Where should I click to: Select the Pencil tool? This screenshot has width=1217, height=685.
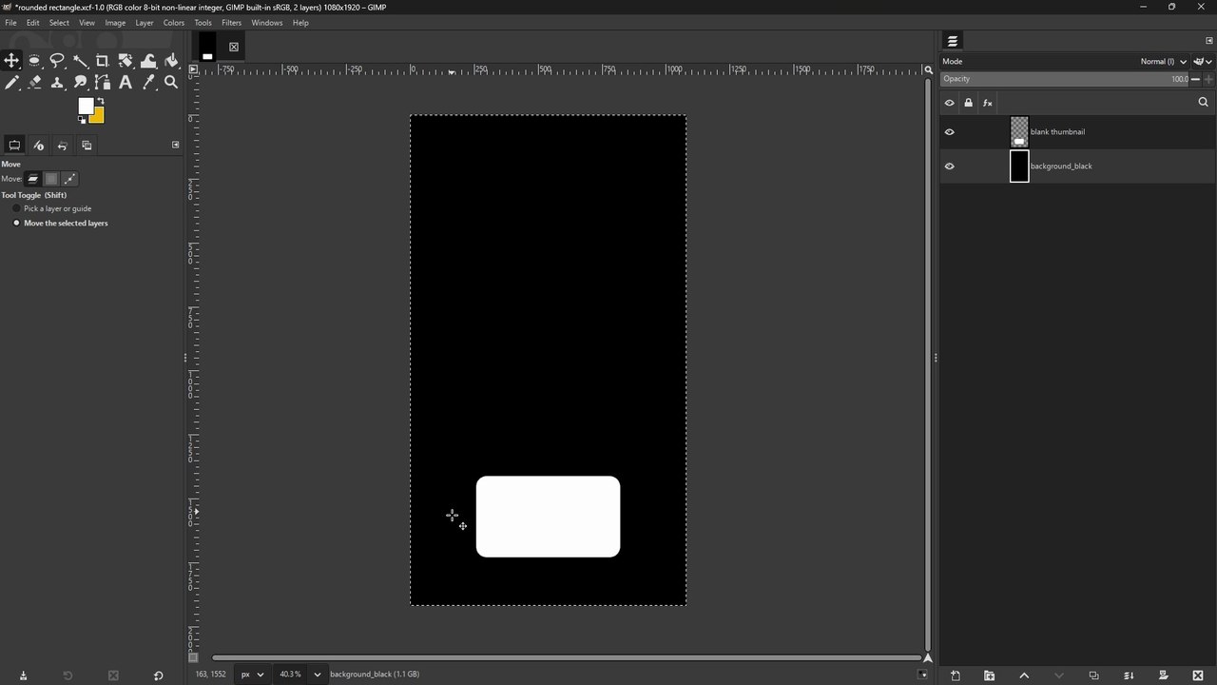point(11,83)
